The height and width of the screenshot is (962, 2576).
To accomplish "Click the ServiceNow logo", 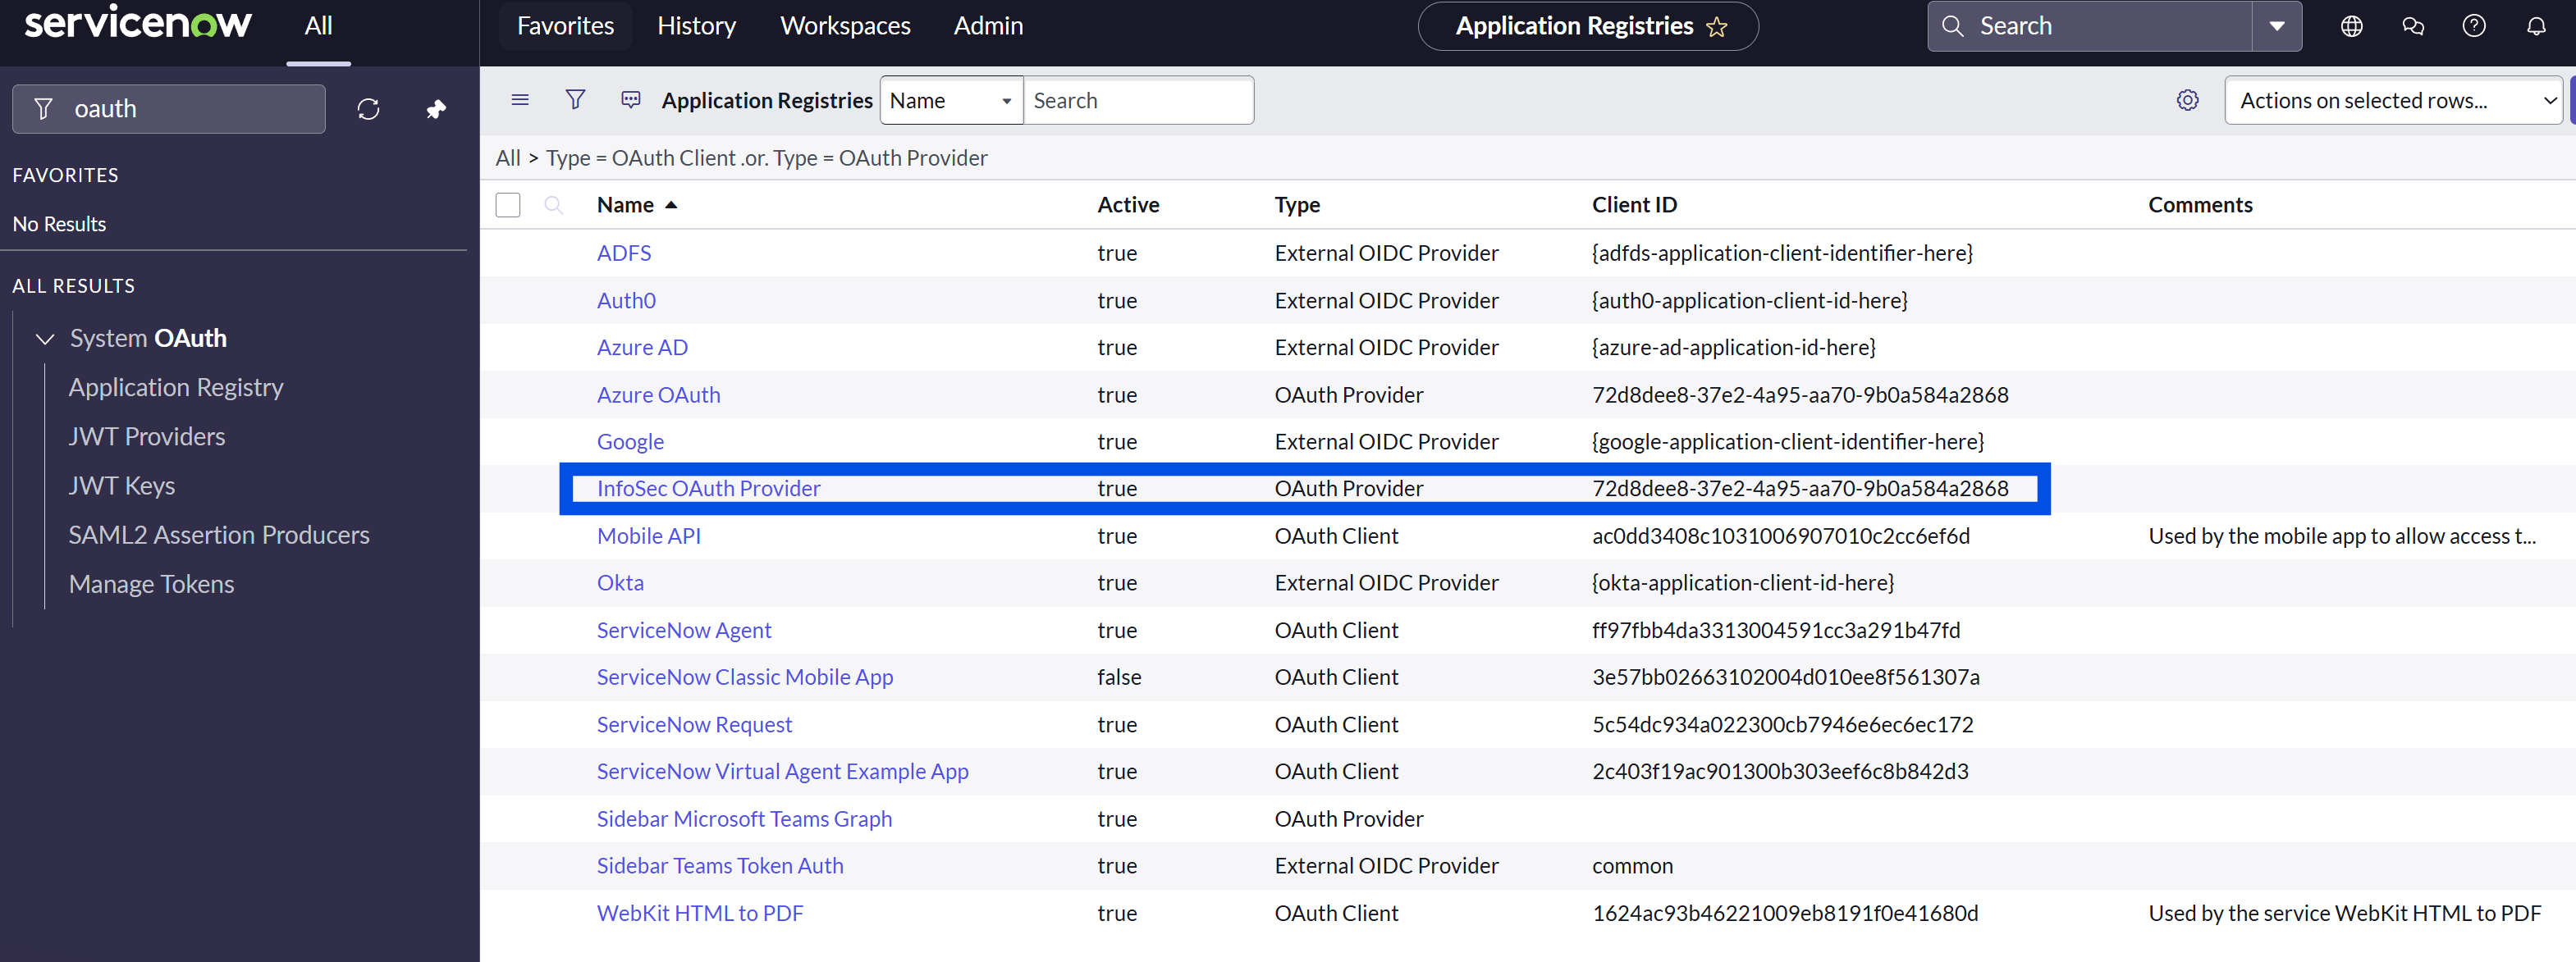I will coord(138,23).
